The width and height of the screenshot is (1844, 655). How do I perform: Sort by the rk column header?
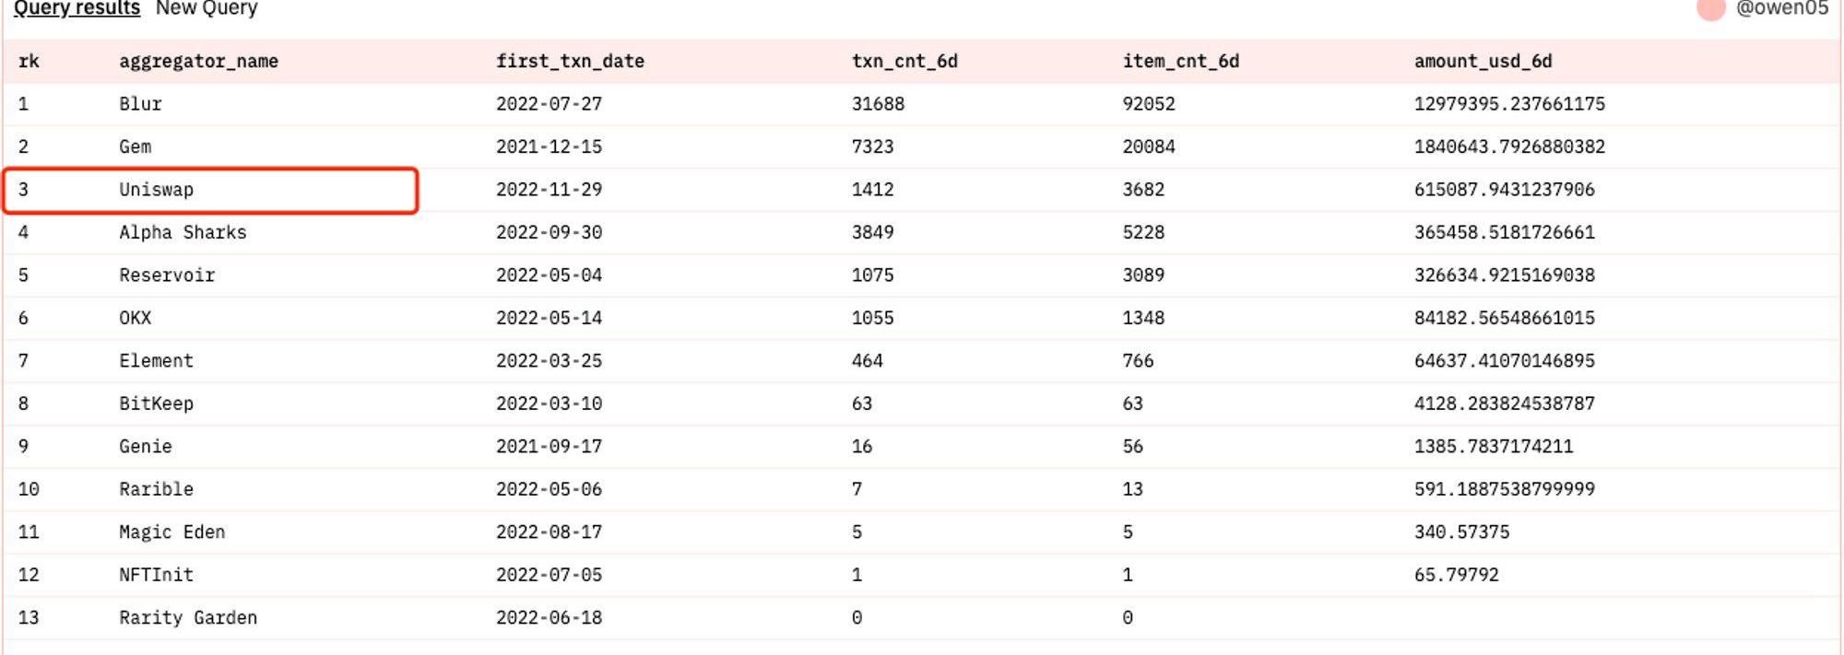point(29,62)
